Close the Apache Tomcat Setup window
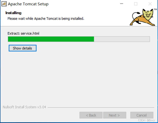 tap(150, 4)
